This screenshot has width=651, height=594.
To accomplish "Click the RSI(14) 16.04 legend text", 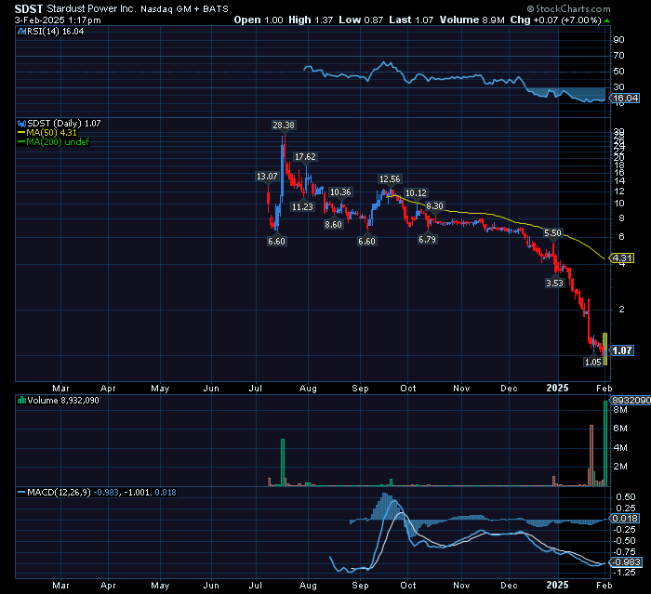I will 56,31.
